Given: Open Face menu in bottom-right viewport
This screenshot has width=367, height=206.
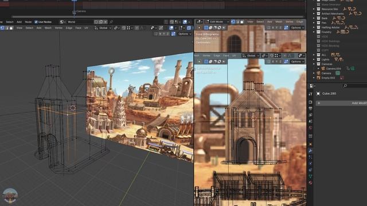Looking at the screenshot, I should point(226,56).
